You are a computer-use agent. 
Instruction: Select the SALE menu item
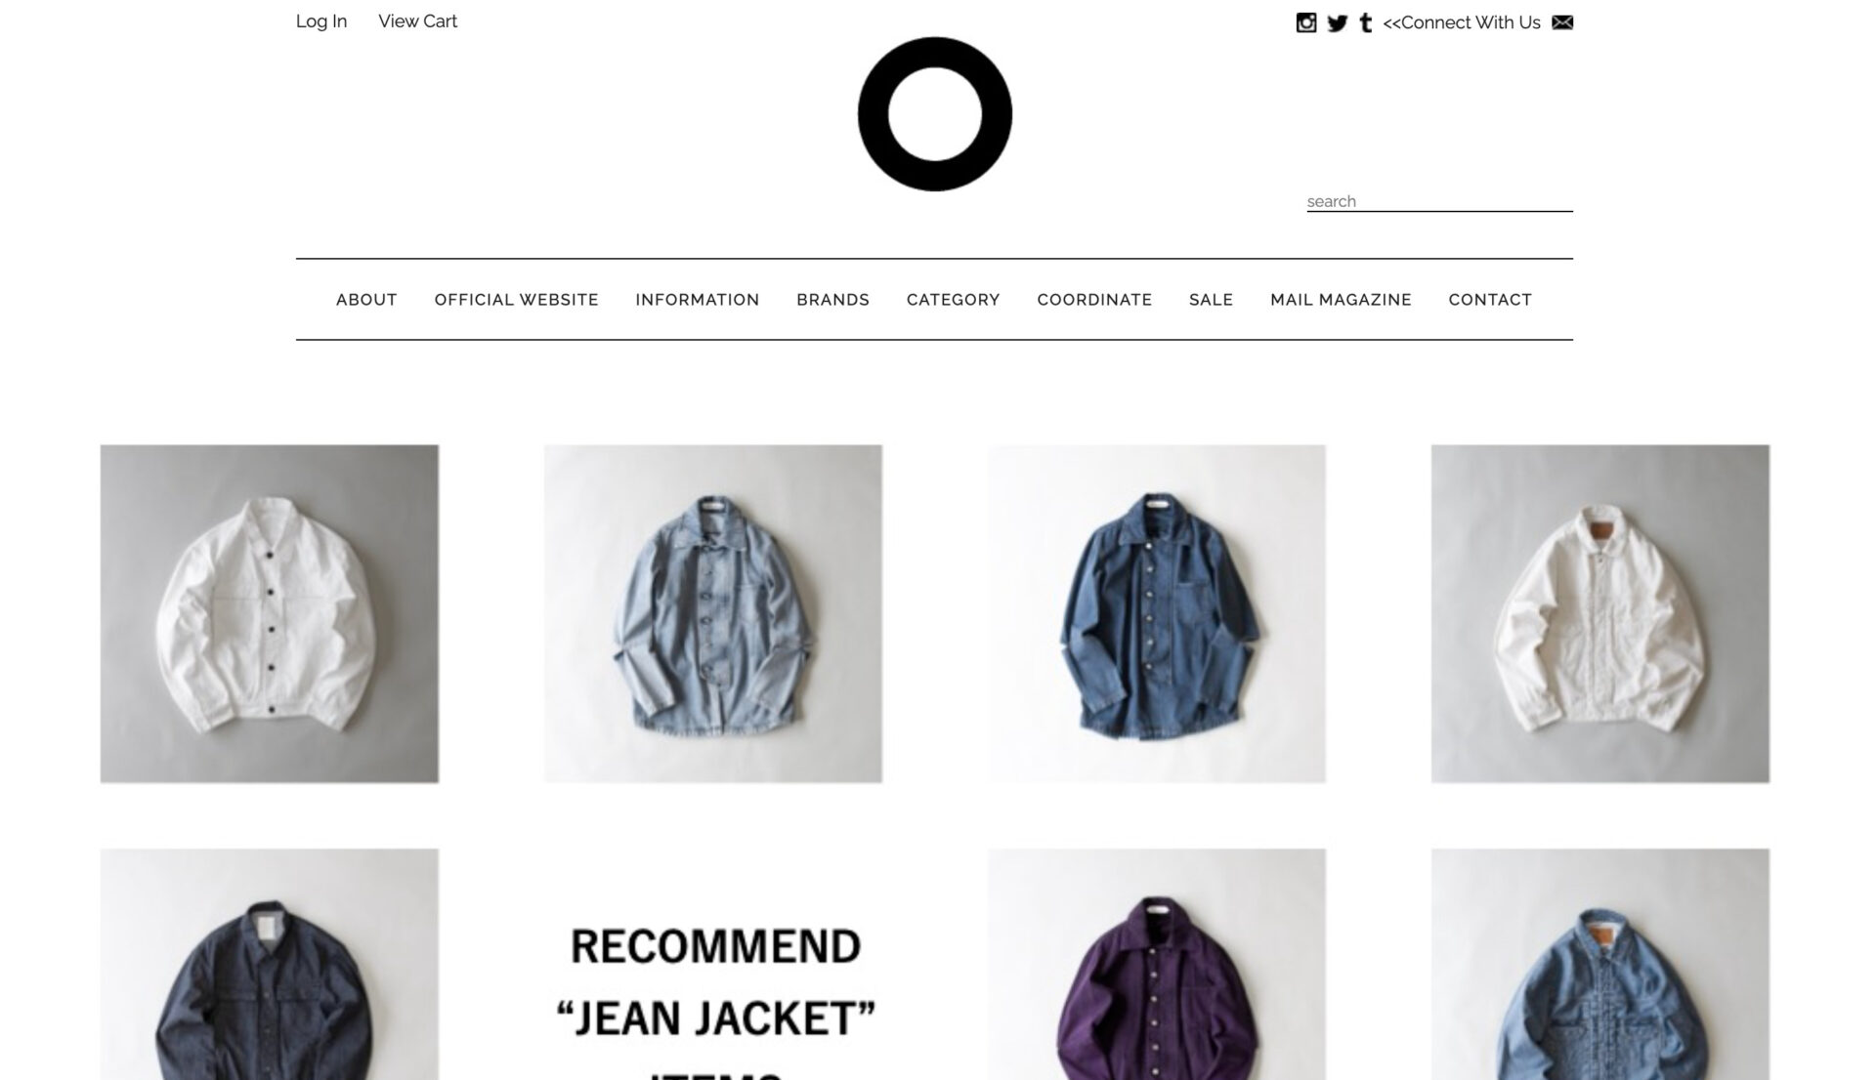[x=1212, y=300]
